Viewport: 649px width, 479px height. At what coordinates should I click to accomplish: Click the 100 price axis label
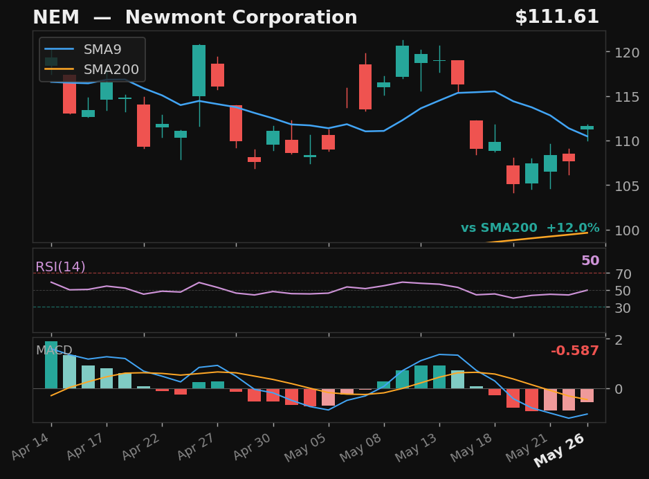coord(627,231)
